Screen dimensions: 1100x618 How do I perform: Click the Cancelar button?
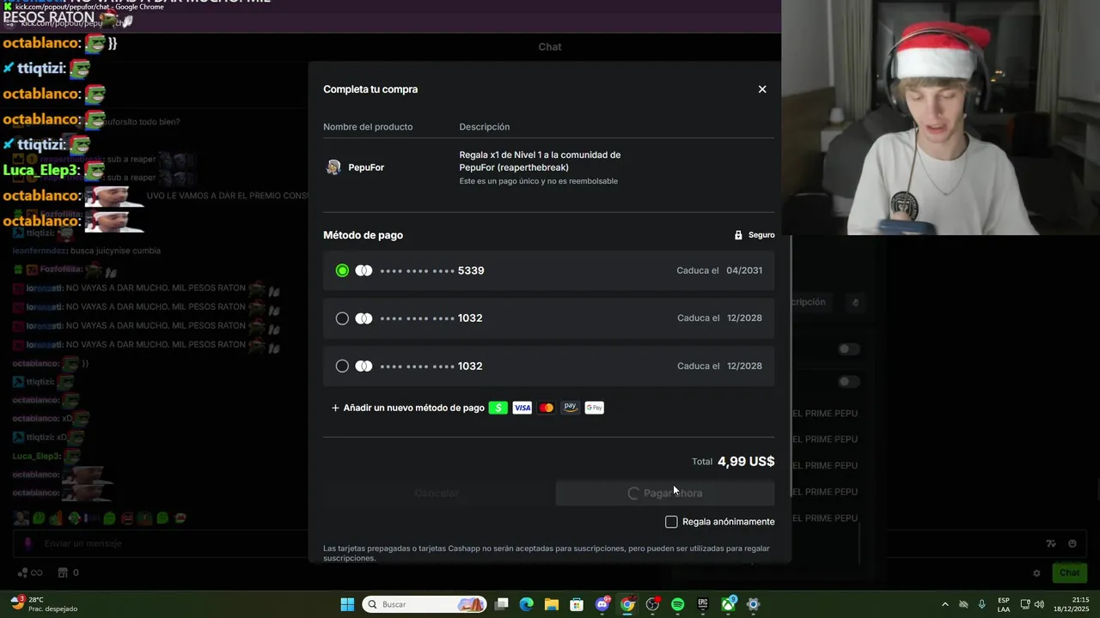click(x=437, y=494)
